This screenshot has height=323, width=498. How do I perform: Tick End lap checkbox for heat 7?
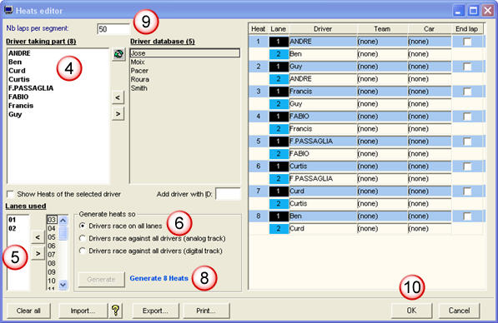coord(467,191)
